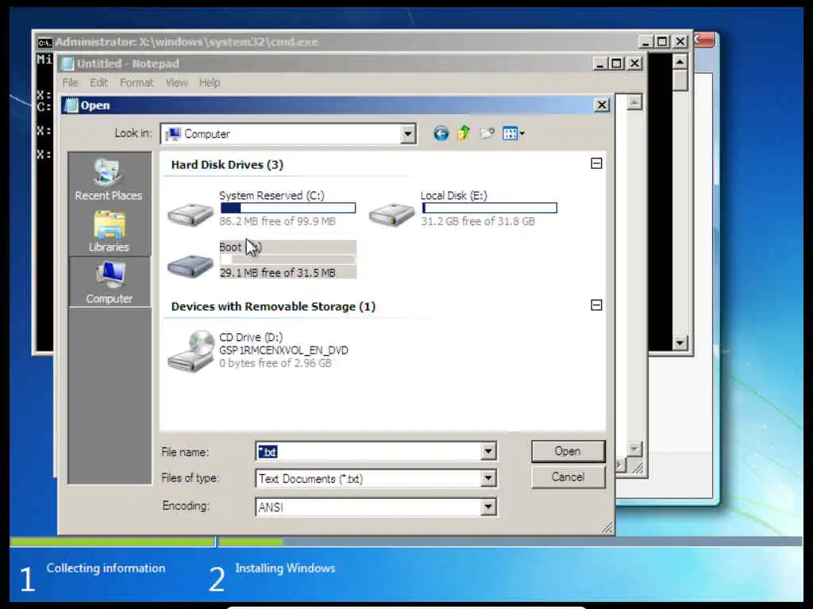
Task: Open Notepad's Help menu
Action: click(210, 82)
